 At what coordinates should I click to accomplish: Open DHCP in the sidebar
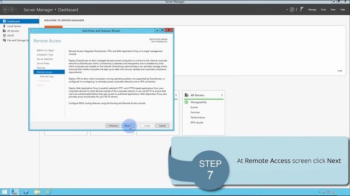10,35
